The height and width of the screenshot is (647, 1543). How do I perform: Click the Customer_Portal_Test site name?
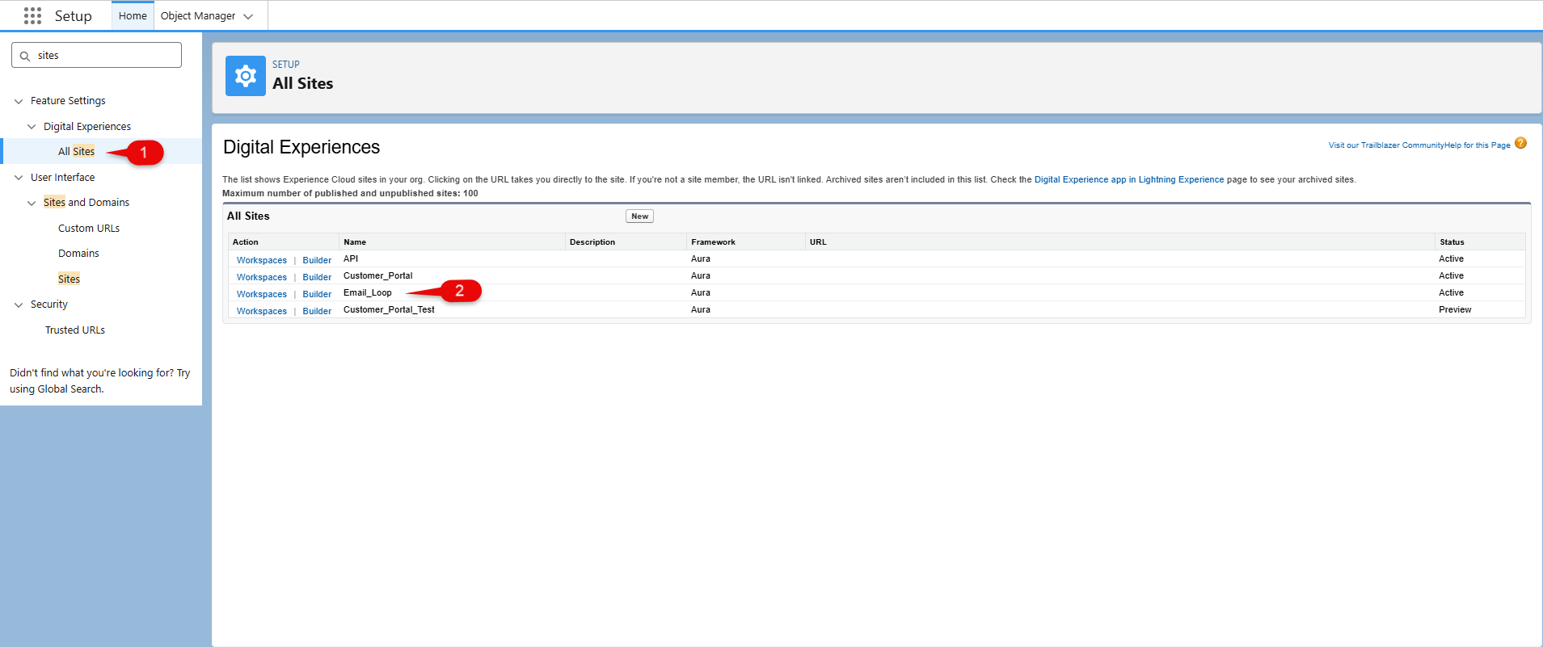point(389,309)
